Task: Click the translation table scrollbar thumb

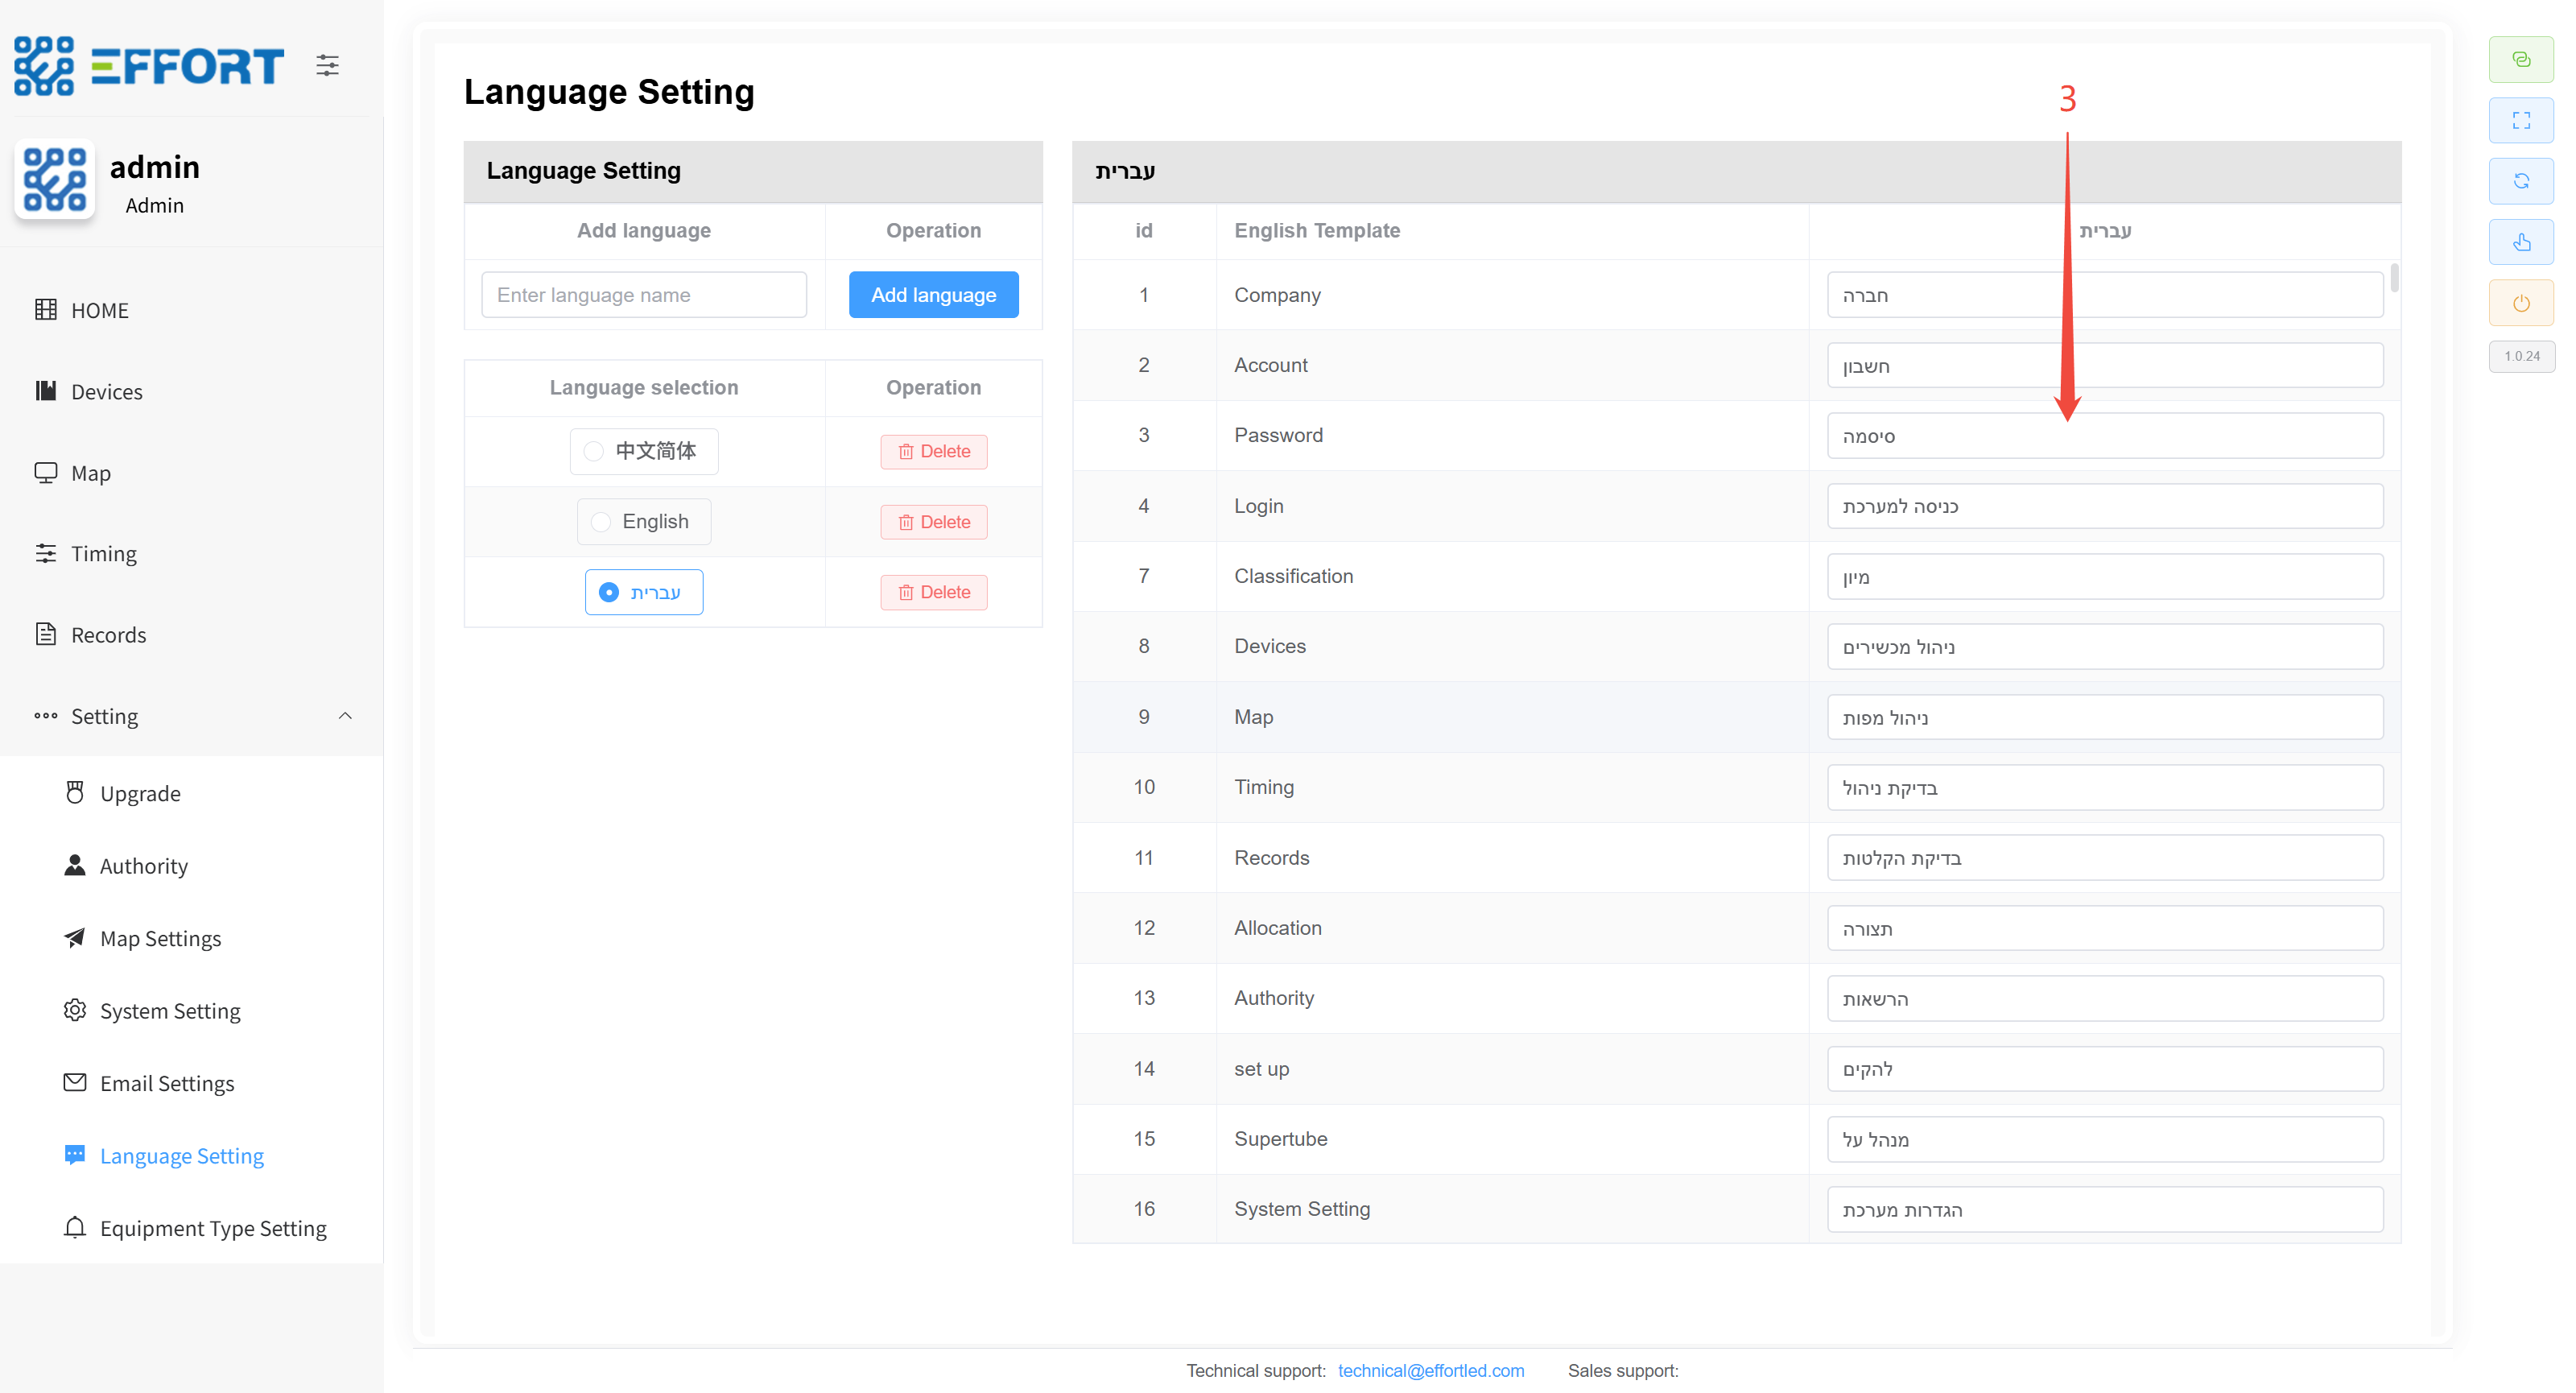Action: click(x=2394, y=278)
